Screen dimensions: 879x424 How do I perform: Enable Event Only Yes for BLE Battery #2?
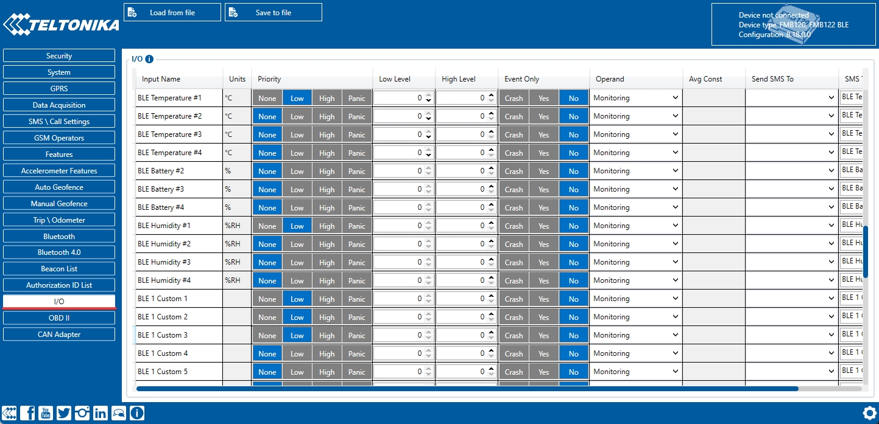pos(543,170)
